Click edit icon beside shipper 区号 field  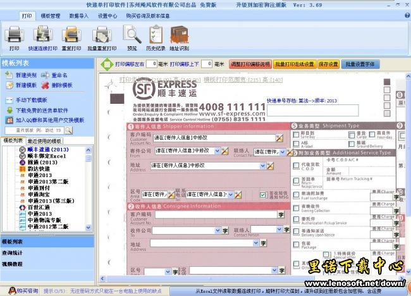[x=171, y=195]
